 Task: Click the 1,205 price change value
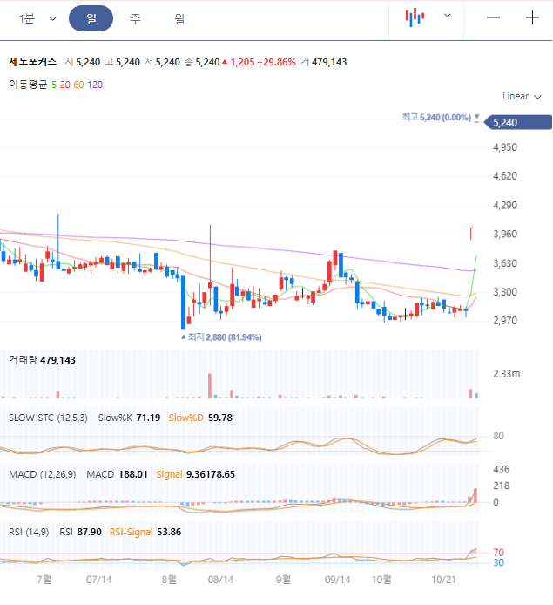click(243, 62)
